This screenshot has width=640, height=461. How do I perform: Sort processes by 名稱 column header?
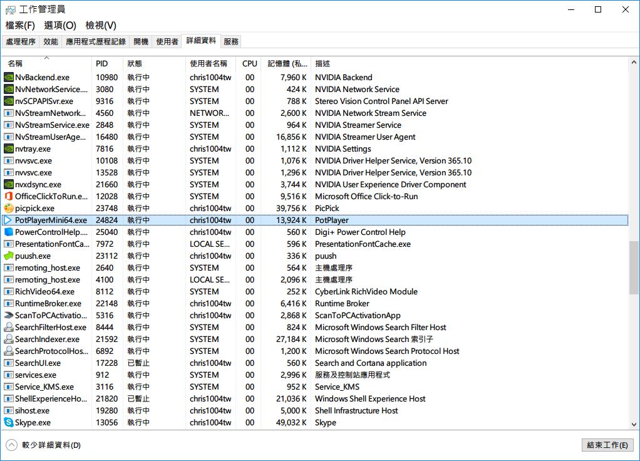tap(16, 63)
